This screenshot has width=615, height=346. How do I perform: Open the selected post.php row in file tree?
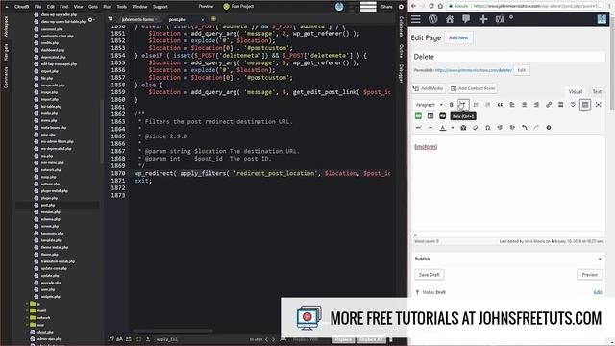(57, 205)
